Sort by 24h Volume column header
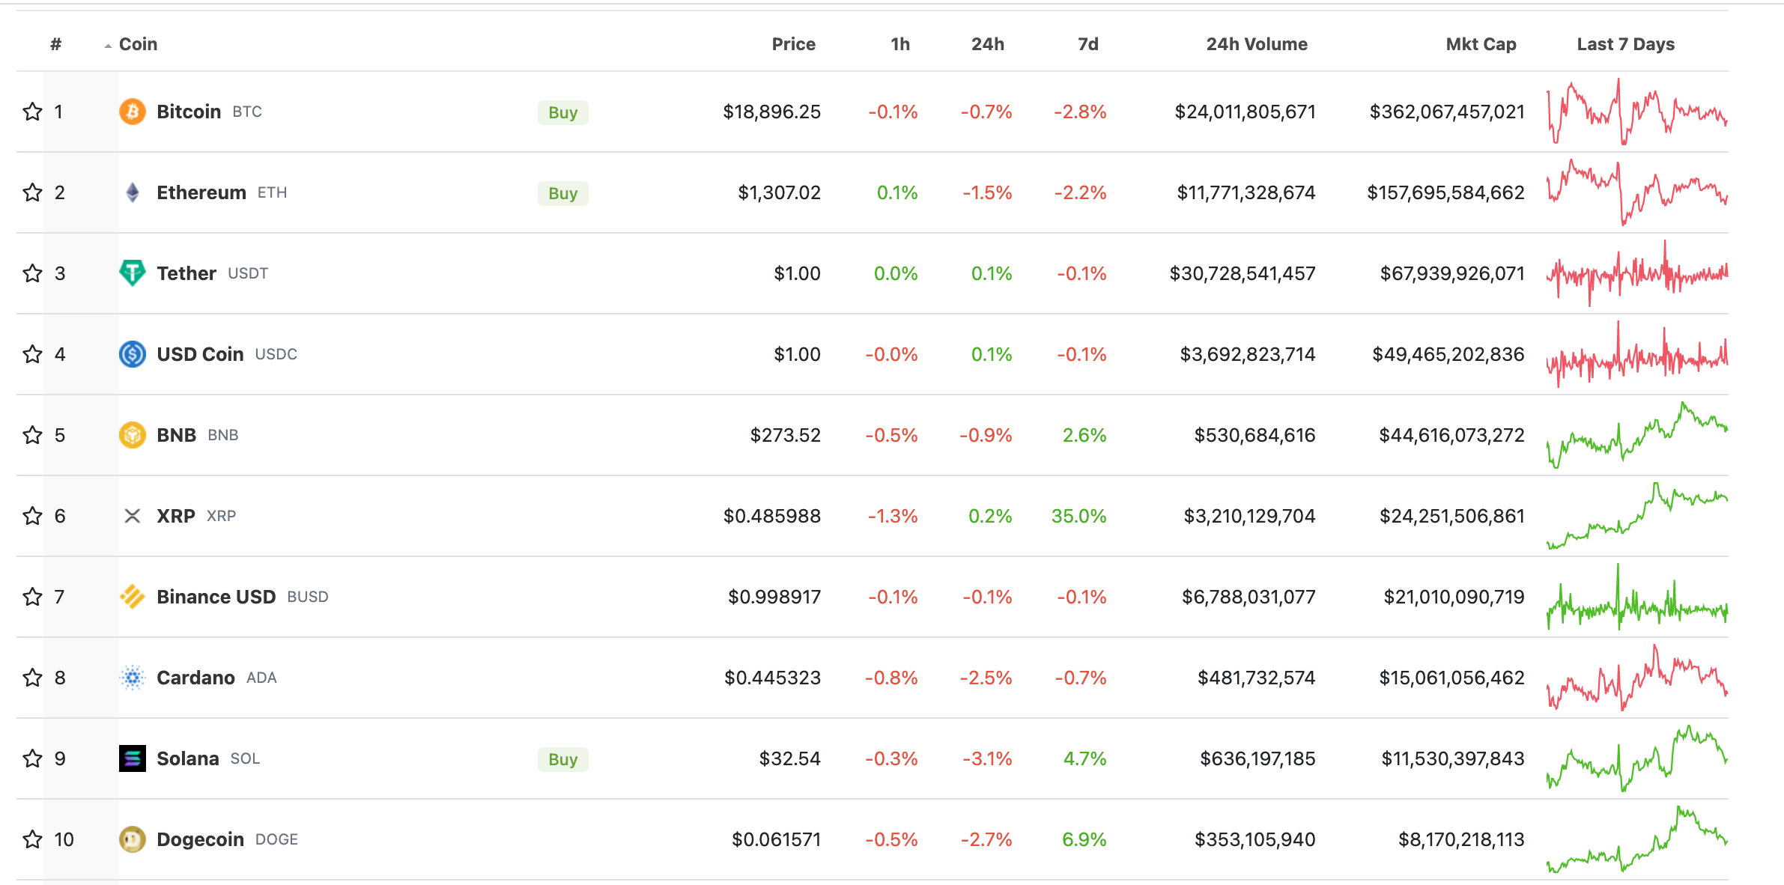The width and height of the screenshot is (1784, 885). pos(1256,44)
